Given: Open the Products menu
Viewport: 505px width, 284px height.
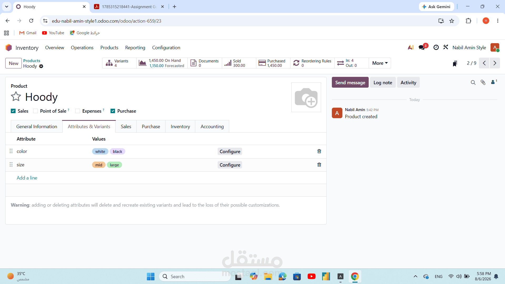Looking at the screenshot, I should pyautogui.click(x=109, y=48).
